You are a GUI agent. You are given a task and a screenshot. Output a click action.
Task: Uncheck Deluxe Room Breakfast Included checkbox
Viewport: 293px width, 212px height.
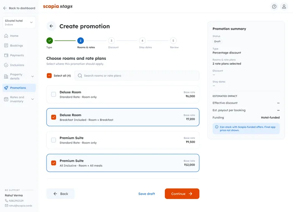54,117
